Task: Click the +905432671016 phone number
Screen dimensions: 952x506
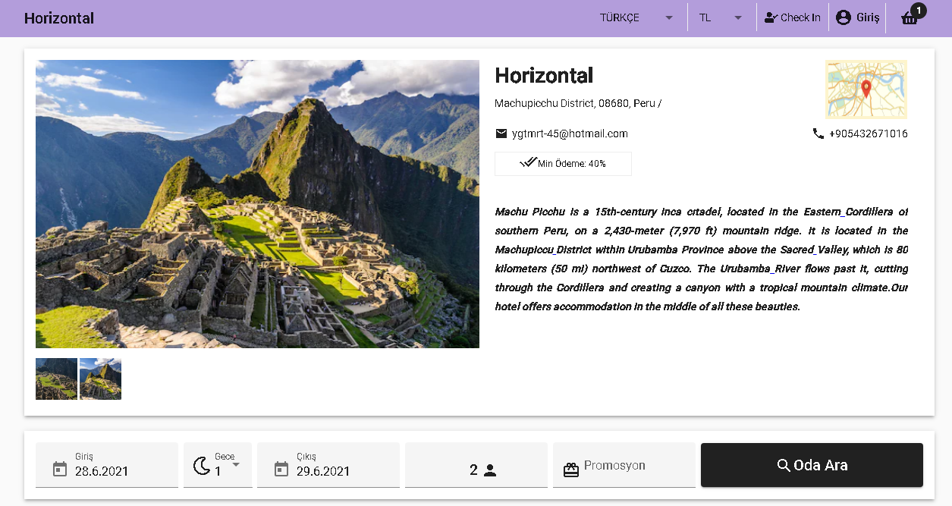Action: [869, 134]
